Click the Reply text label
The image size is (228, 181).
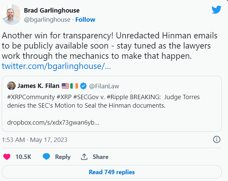point(63,157)
